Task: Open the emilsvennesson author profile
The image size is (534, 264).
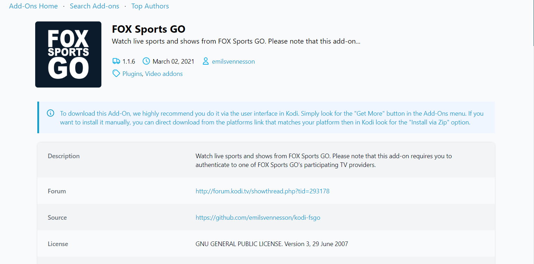Action: (x=233, y=61)
